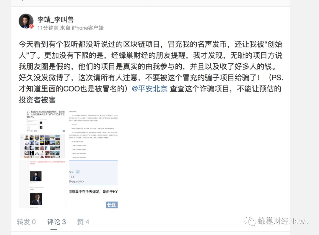Open 来自 iPhone客户端 source text
319x235 pixels.
click(82, 28)
